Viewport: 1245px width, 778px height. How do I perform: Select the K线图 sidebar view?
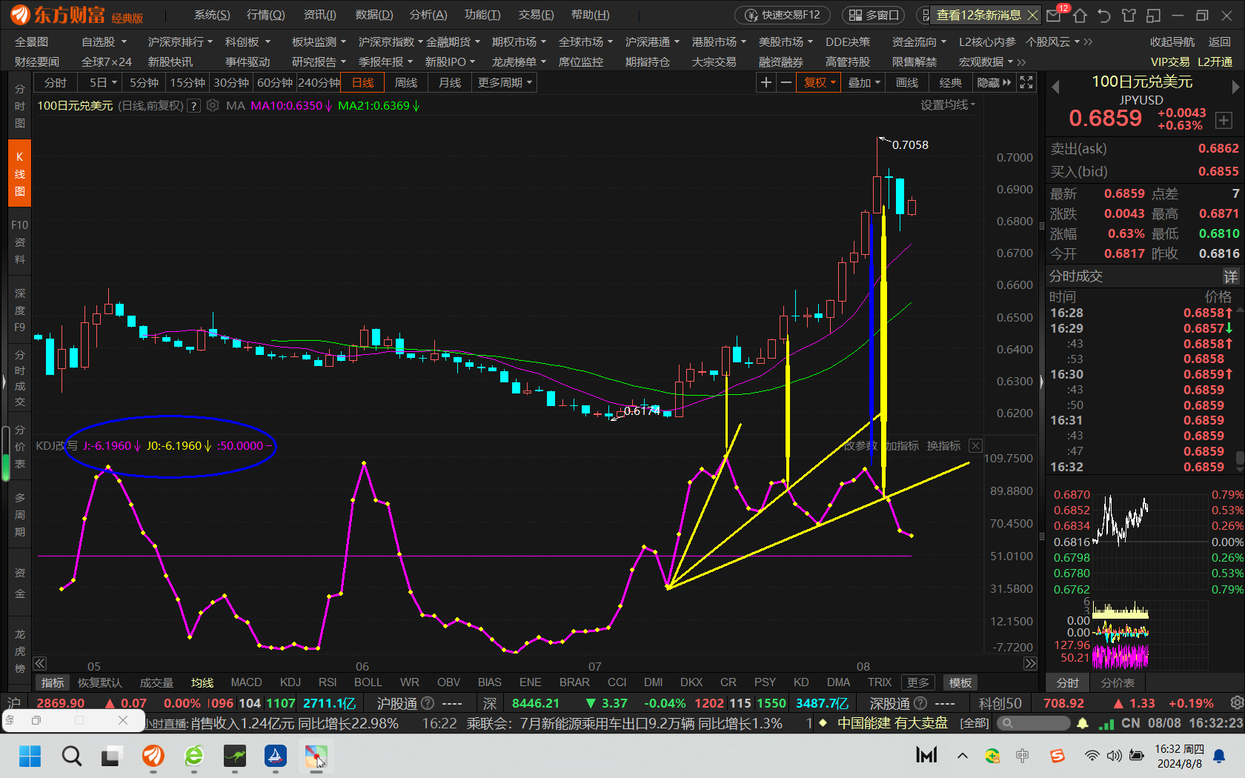[20, 174]
